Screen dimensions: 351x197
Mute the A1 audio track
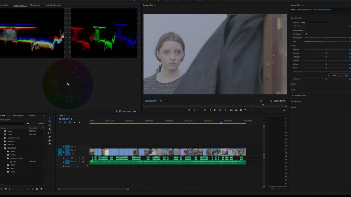click(x=75, y=158)
